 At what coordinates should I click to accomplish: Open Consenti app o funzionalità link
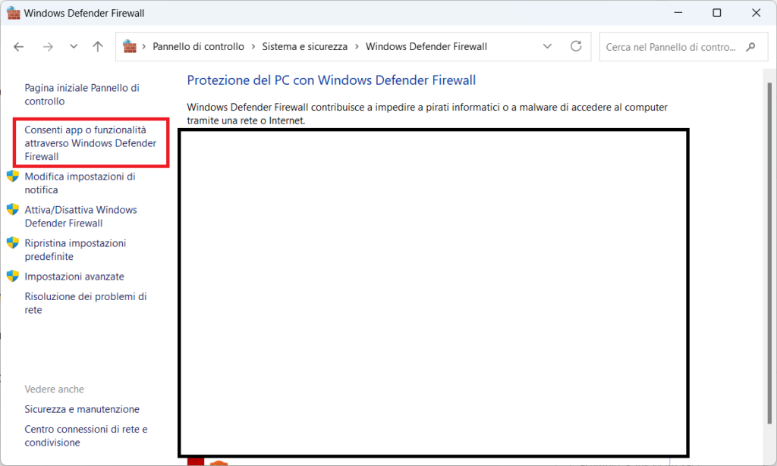90,143
